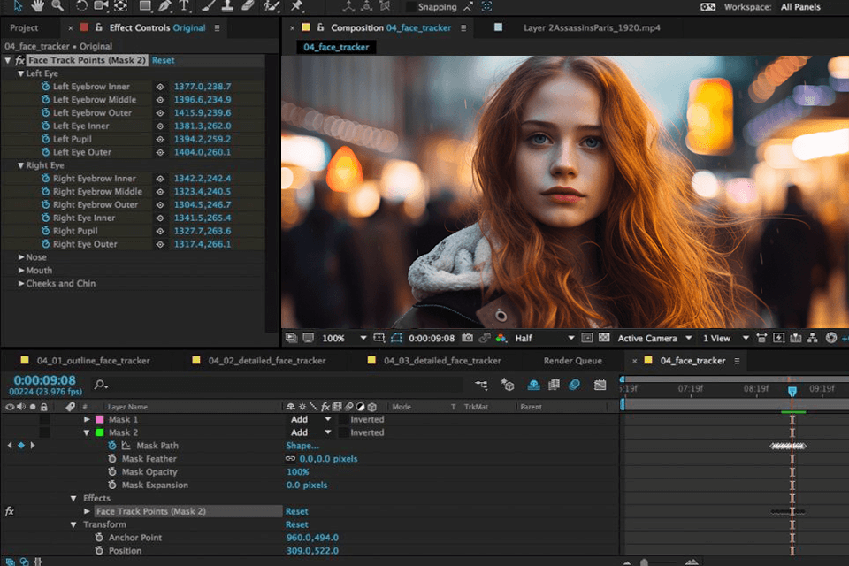Select the Zoom magnifier tool
Image resolution: width=849 pixels, height=566 pixels.
point(57,6)
